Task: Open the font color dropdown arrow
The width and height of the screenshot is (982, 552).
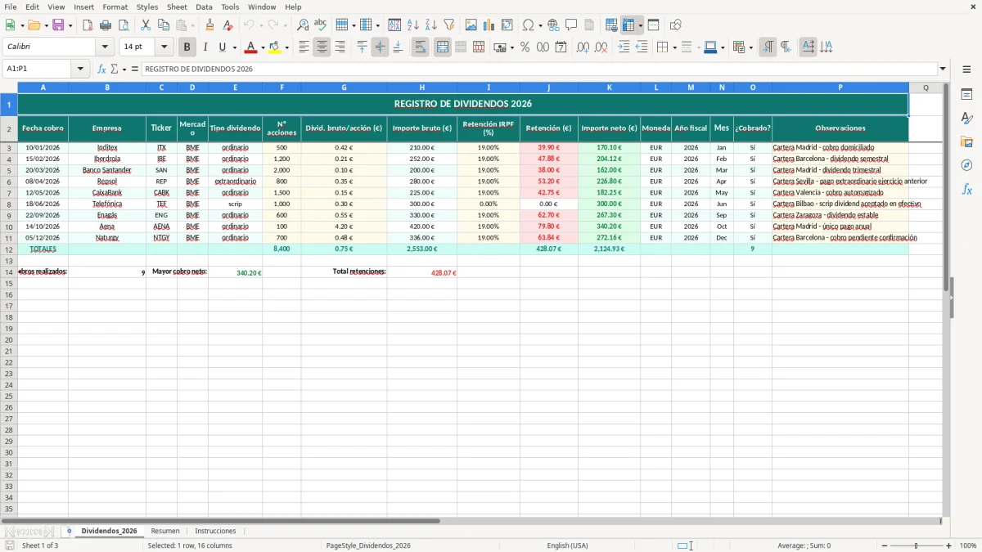Action: click(263, 47)
